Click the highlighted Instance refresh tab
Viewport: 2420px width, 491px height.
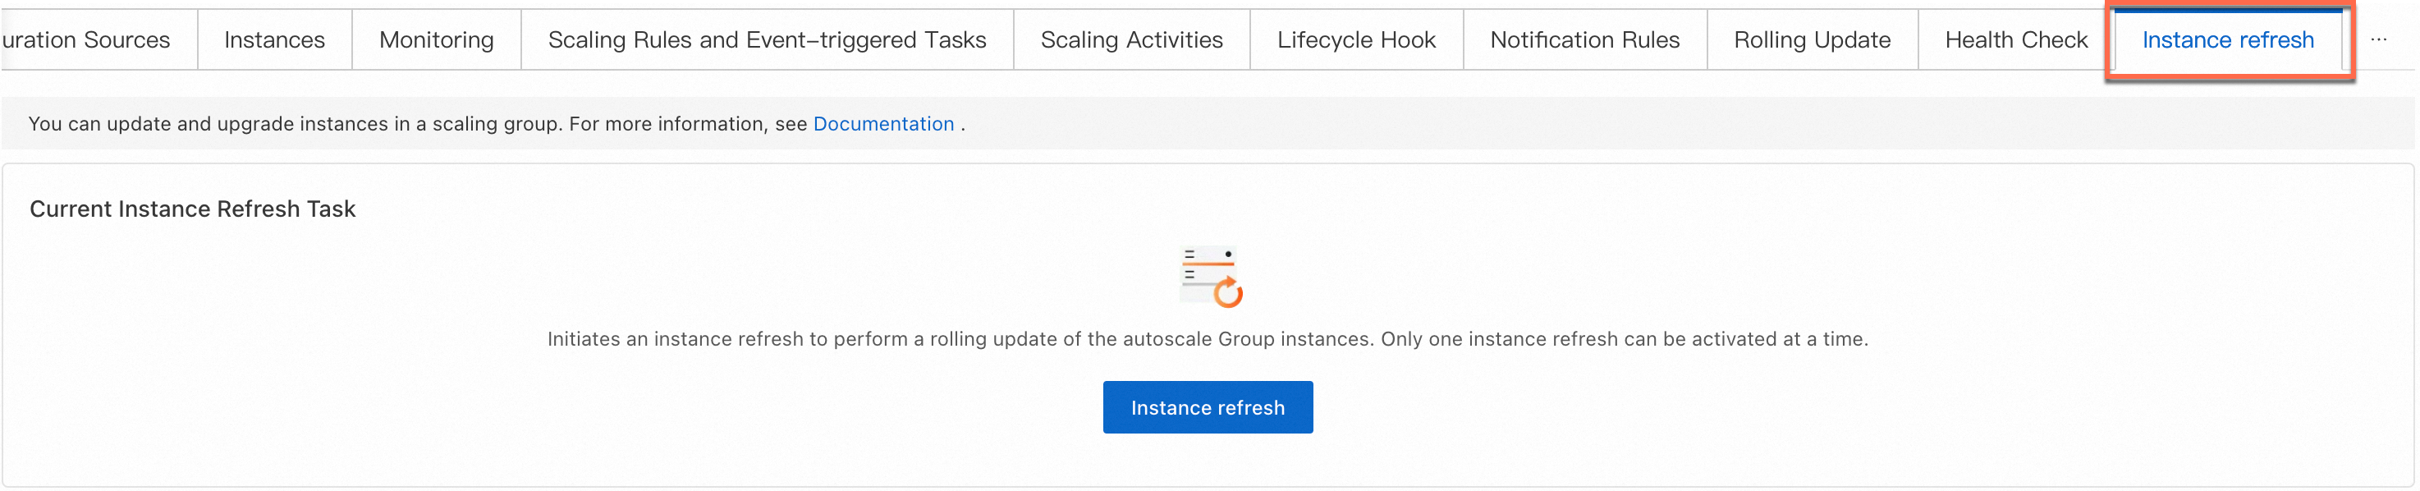click(x=2227, y=39)
